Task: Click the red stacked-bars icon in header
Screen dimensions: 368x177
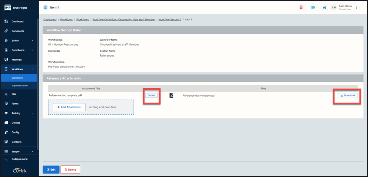Action: click(301, 7)
